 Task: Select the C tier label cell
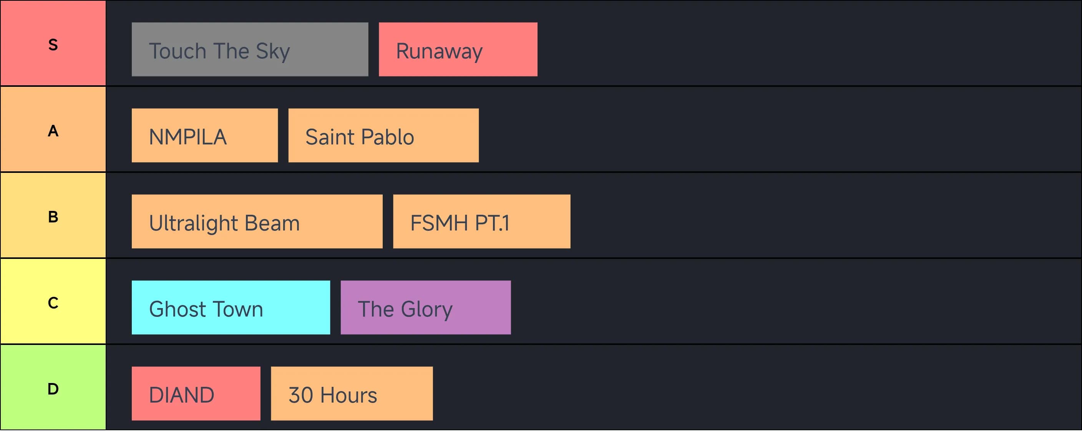(x=53, y=302)
